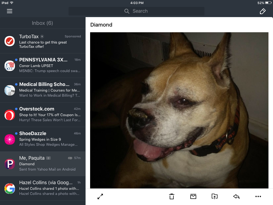The image size is (273, 205).
Task: Check the Wi-Fi status icon
Action: coord(12,3)
